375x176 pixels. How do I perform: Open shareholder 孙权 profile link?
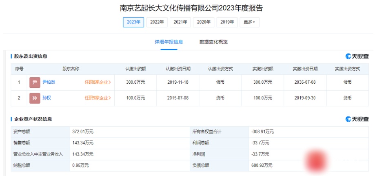click(47, 98)
